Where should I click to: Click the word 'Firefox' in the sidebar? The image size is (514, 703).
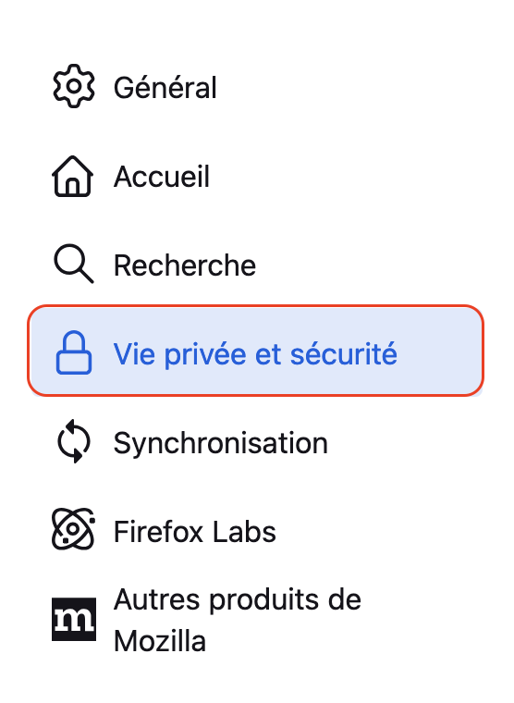pyautogui.click(x=159, y=532)
